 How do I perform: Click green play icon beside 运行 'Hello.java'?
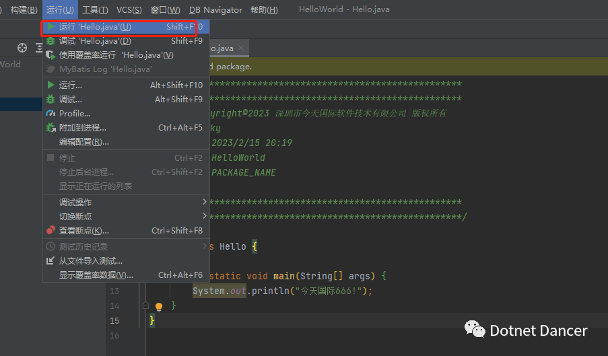click(x=50, y=27)
